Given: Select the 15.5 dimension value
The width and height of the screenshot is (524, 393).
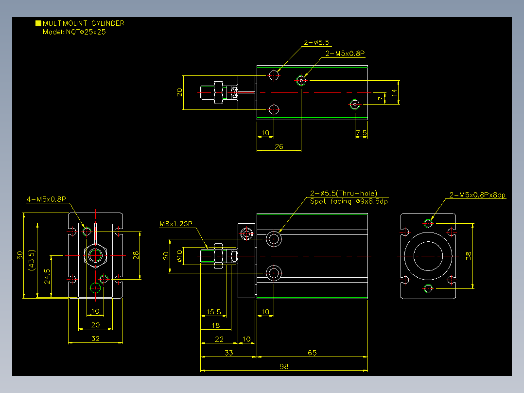Looking at the screenshot, I should pyautogui.click(x=213, y=312).
